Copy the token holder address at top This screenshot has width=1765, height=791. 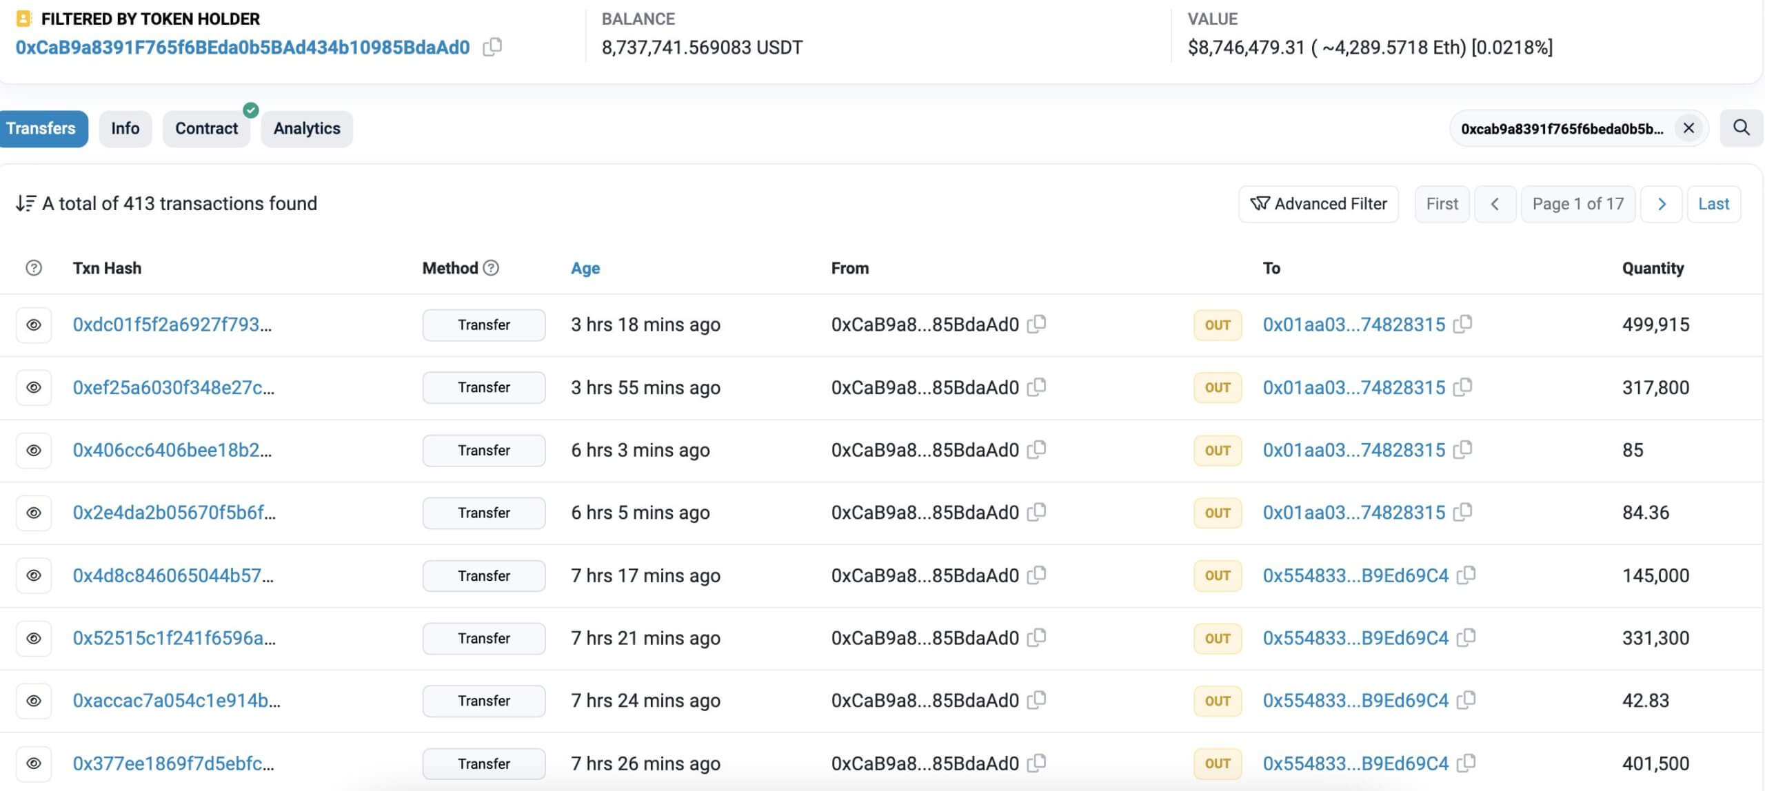pyautogui.click(x=492, y=47)
